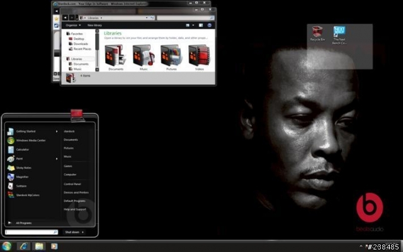
Task: Open Control Panel from Start menu
Action: coord(72,184)
